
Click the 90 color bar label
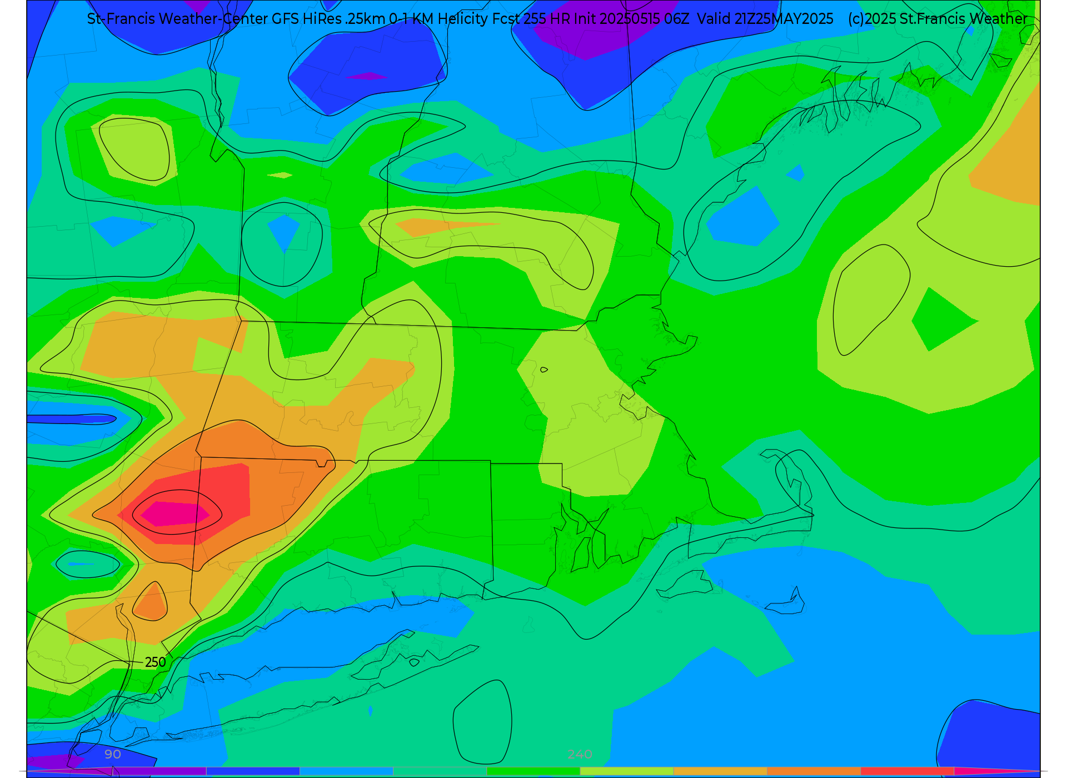pos(113,755)
